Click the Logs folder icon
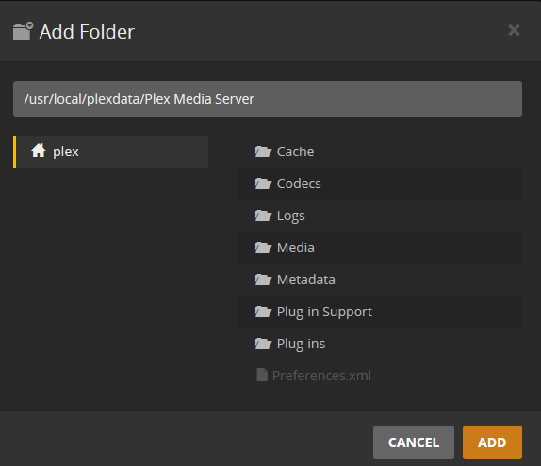This screenshot has width=541, height=466. tap(263, 216)
